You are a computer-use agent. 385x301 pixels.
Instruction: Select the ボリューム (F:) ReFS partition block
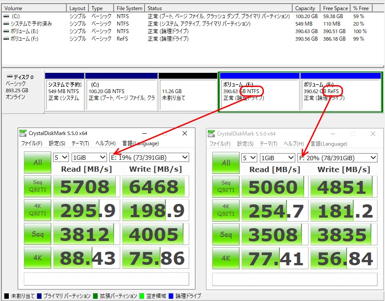[341, 92]
